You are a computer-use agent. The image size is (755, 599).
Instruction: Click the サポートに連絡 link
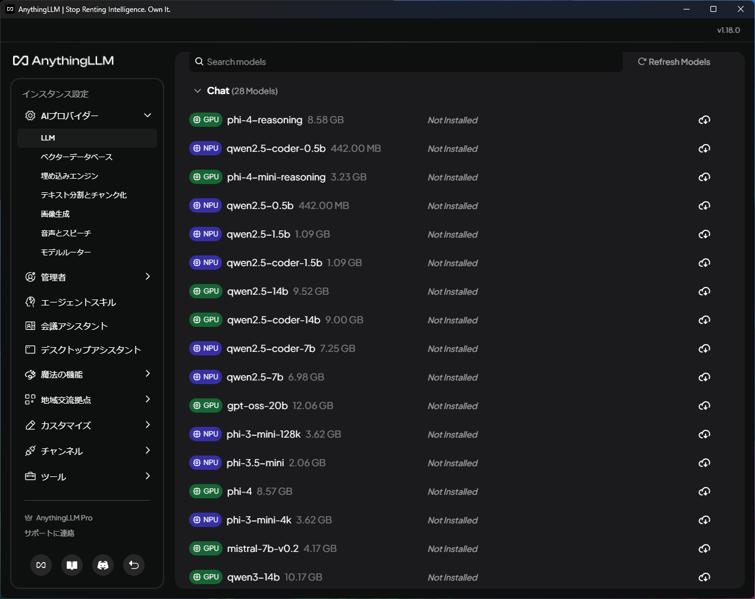(49, 534)
